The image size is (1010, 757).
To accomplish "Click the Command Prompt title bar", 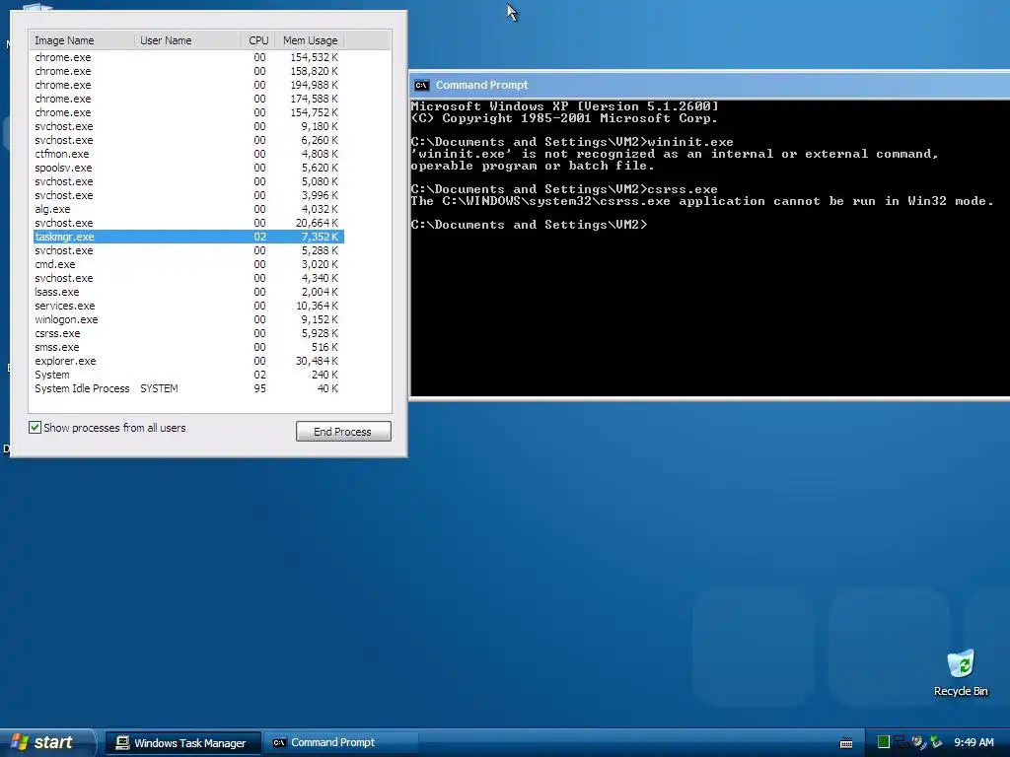I will (x=709, y=85).
